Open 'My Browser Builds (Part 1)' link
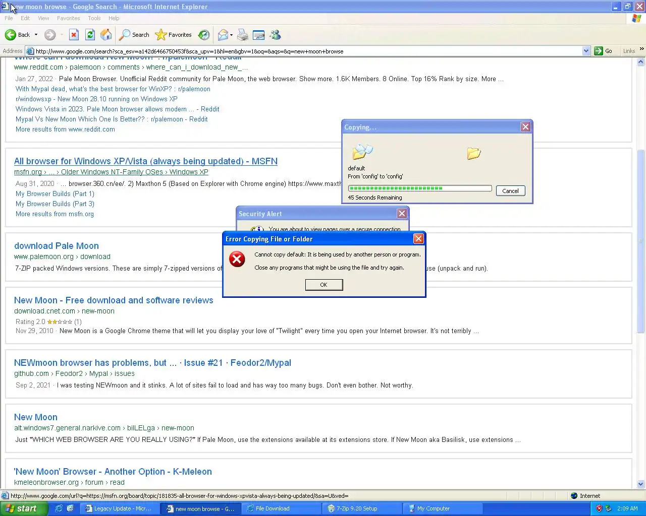Screen dimensions: 646x516 tap(55, 193)
